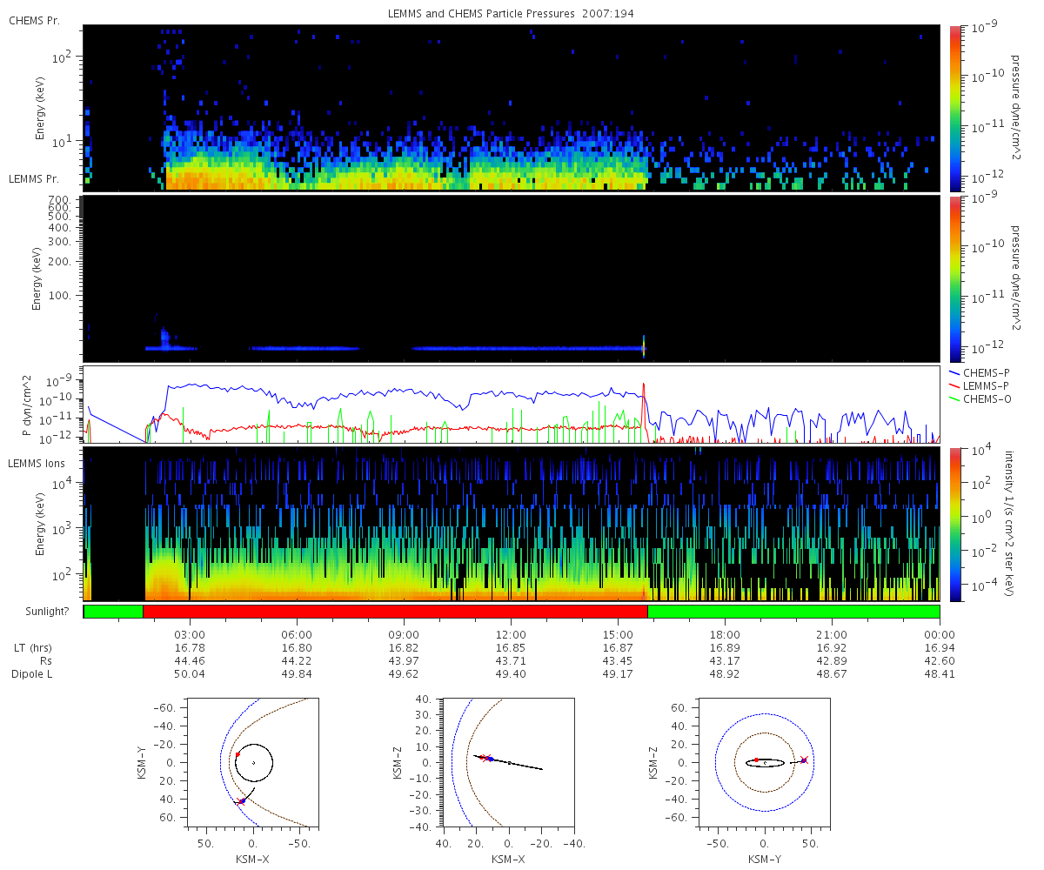
Task: Click the 12:00 time tick label
Action: click(511, 634)
